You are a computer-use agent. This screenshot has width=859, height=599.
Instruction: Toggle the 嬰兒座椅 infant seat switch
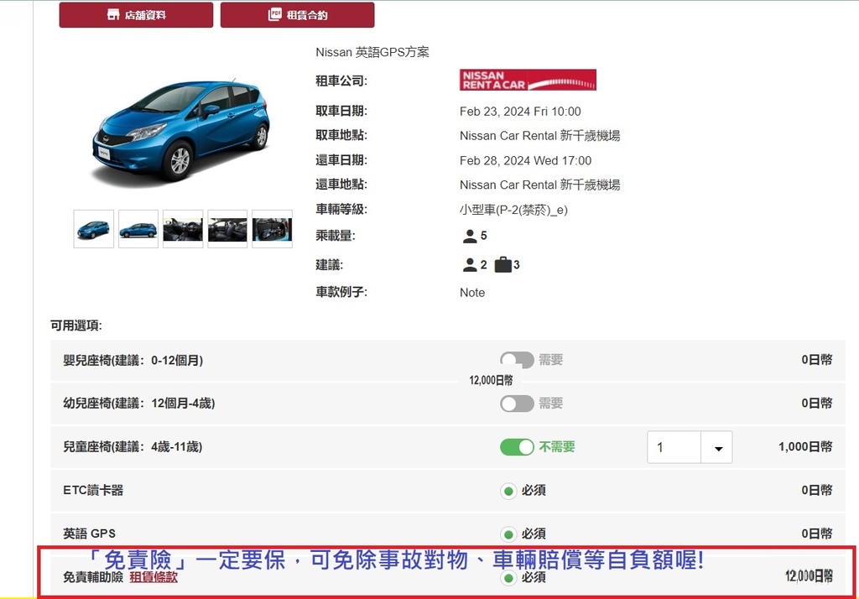point(517,360)
